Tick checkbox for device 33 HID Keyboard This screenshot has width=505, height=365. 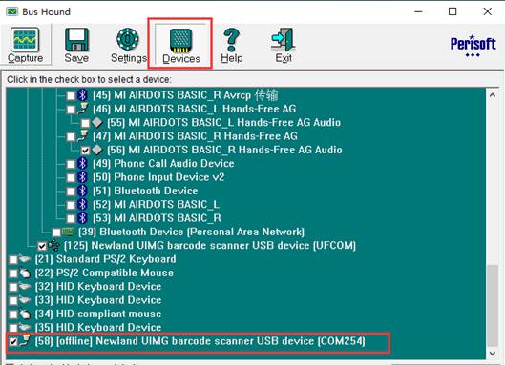tap(12, 301)
